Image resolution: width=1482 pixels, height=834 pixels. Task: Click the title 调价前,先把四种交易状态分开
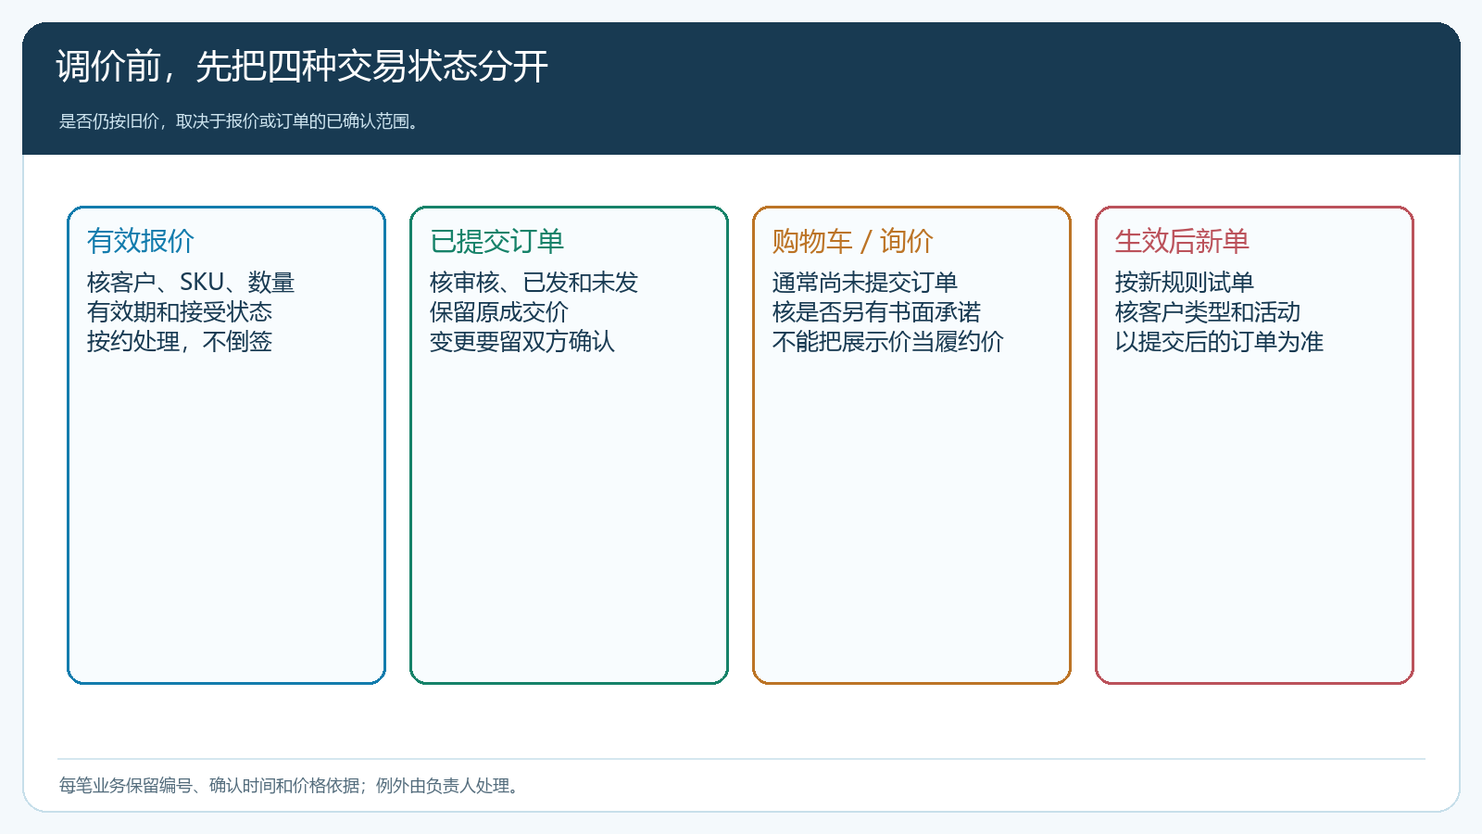point(302,67)
